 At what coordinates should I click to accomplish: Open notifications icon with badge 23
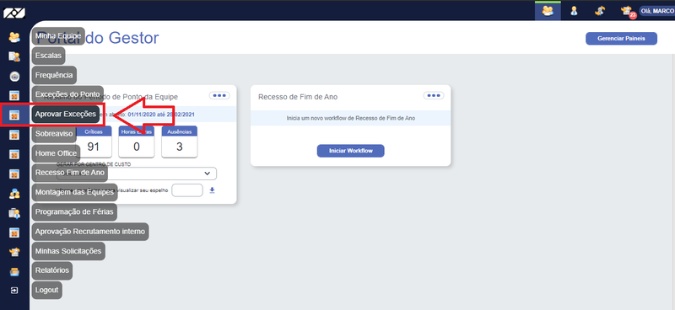click(627, 12)
